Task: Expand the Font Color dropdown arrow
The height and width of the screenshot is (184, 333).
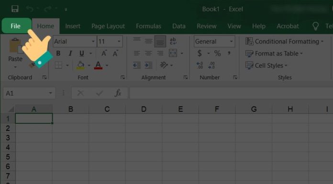Action: 107,65
